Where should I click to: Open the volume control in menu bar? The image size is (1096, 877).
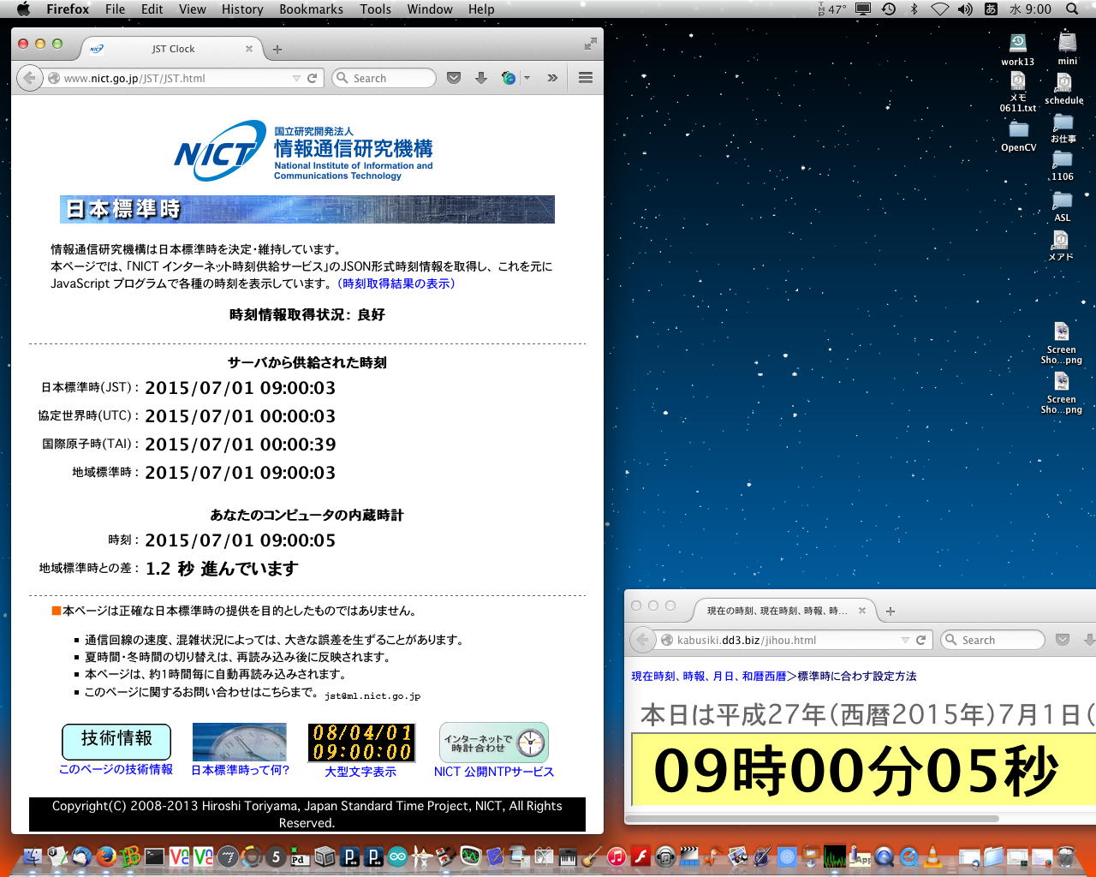pyautogui.click(x=965, y=9)
